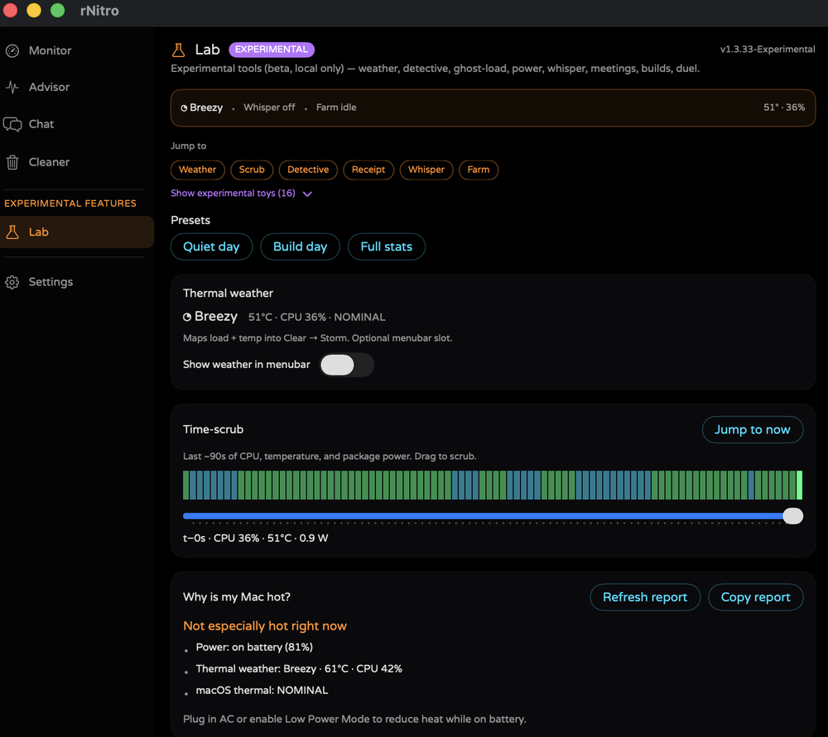Image resolution: width=828 pixels, height=737 pixels.
Task: Click '51°C · CPU 36% · NOMINAL' text
Action: coord(317,318)
